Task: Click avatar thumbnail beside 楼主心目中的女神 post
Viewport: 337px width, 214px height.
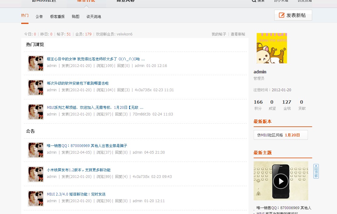Action: pos(36,63)
